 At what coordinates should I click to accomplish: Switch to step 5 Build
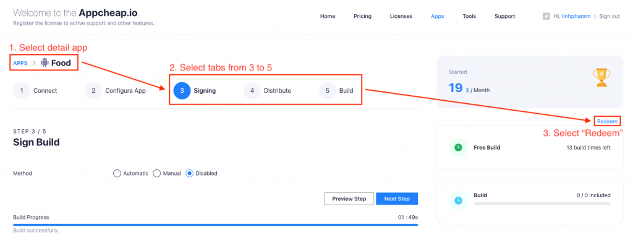(x=336, y=91)
